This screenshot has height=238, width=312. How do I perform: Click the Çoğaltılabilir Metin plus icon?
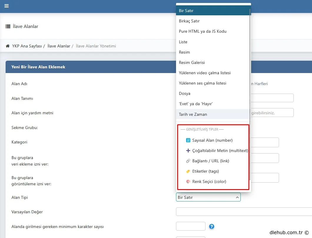[x=188, y=151]
